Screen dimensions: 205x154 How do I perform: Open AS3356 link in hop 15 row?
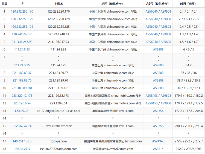(x=158, y=126)
